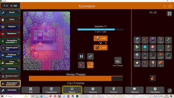174x98 pixels.
Task: Click the raw fish x 690 ingredient
Action: (x=101, y=38)
